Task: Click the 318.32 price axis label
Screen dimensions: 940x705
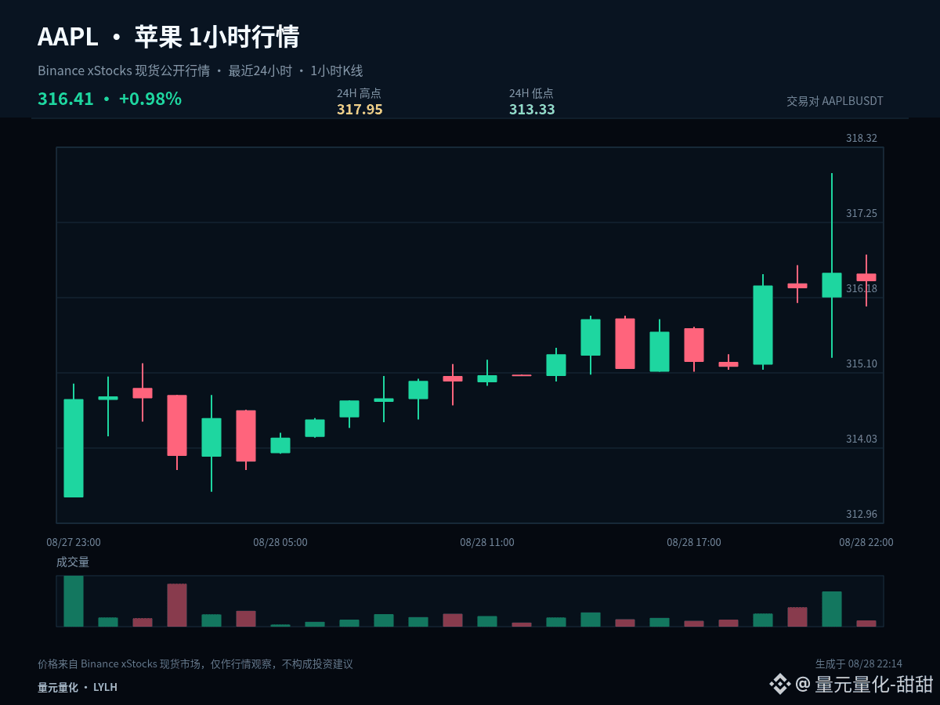Action: [x=862, y=138]
